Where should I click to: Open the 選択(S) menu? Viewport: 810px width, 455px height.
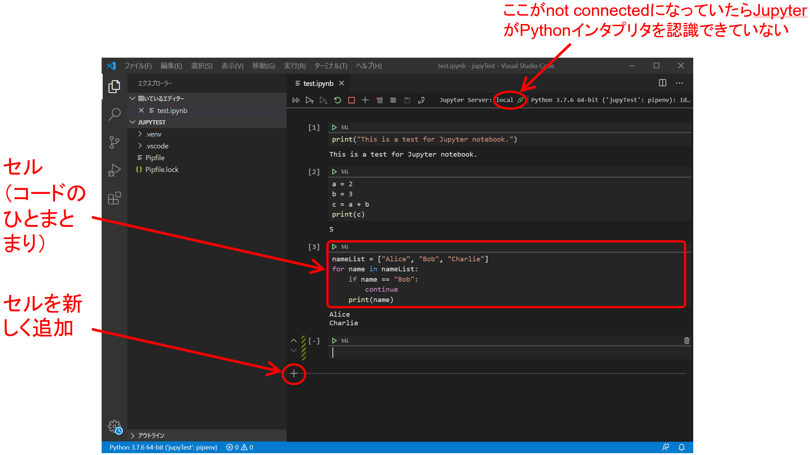tap(201, 66)
